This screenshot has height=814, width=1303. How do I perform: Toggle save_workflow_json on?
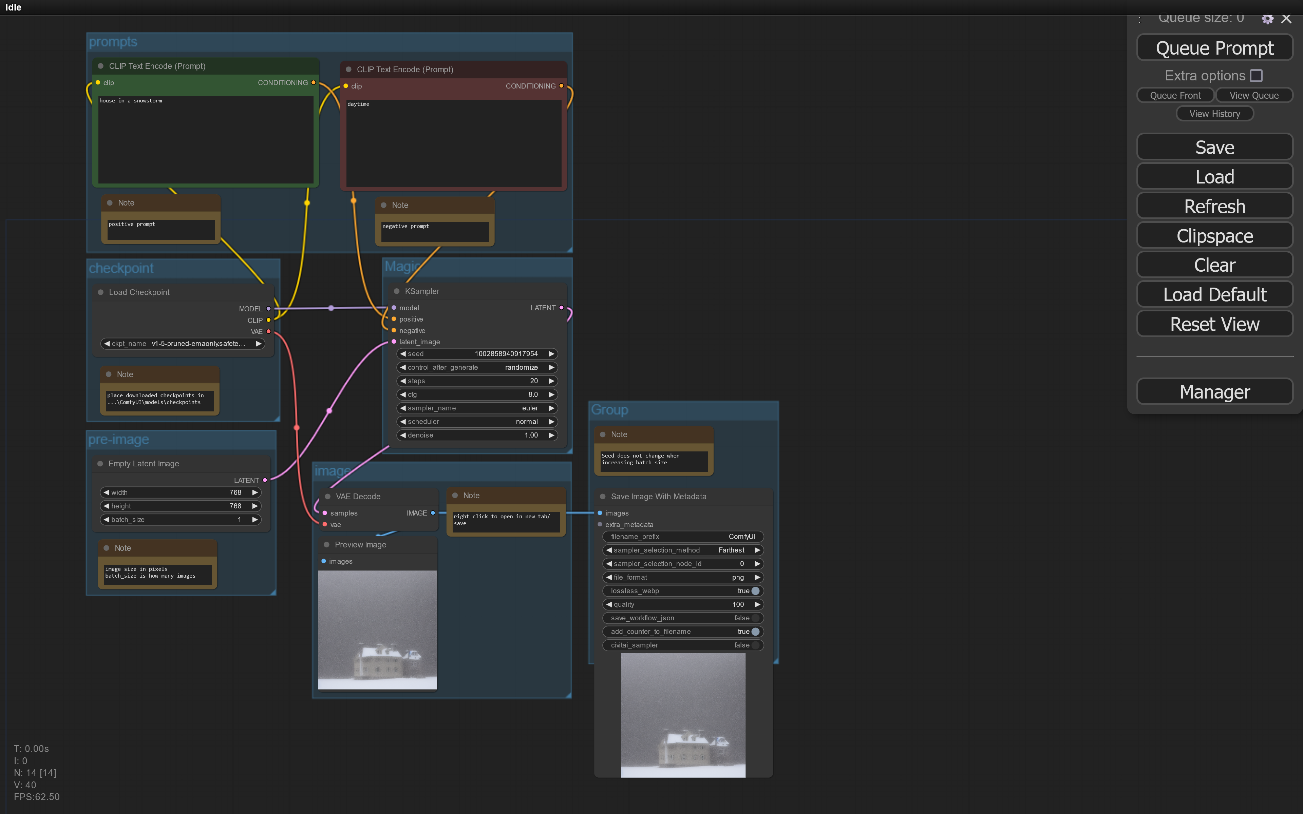[755, 618]
